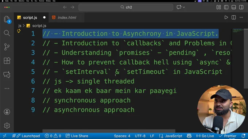Open the Chat sparkle view in activity bar
248x139 pixels.
(x=7, y=74)
